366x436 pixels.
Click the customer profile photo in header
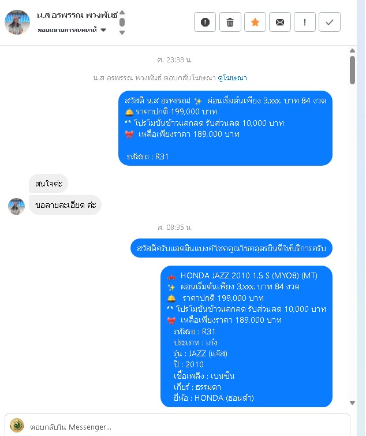point(17,23)
